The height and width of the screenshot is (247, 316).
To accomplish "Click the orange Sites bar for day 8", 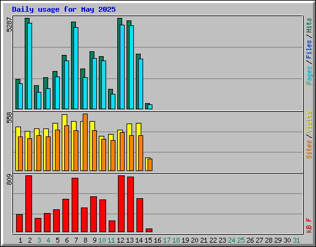I will 85,142.
